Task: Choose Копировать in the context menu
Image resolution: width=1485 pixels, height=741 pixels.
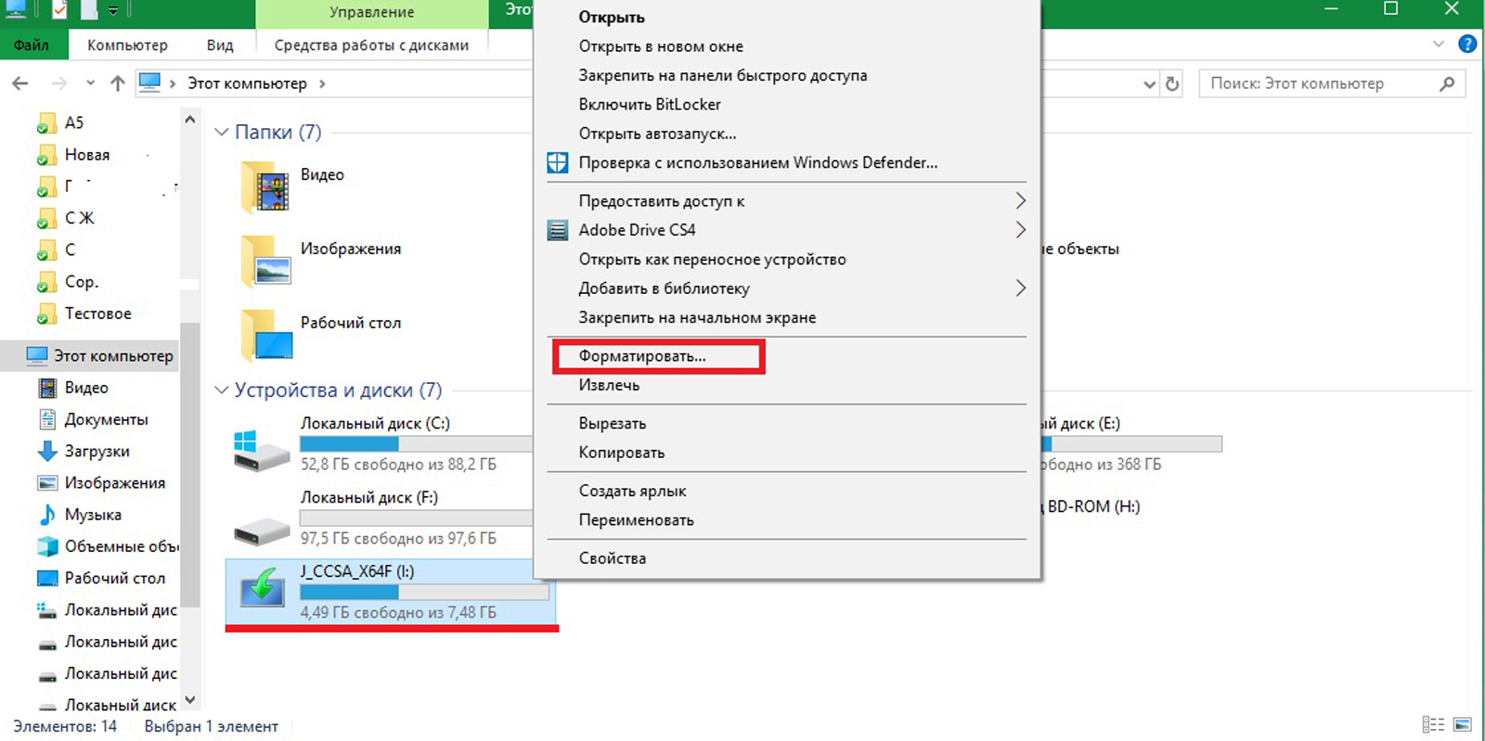Action: point(621,453)
